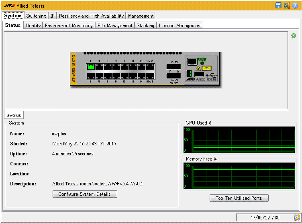Open the Switching tab
The height and width of the screenshot is (223, 302).
36,16
